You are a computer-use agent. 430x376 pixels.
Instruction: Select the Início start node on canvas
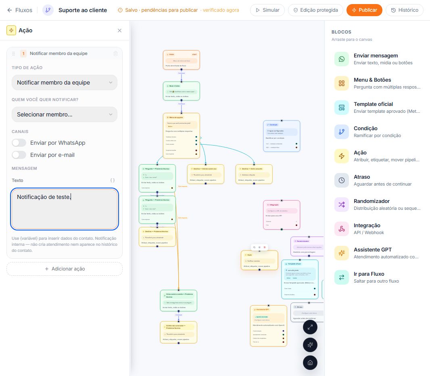(181, 60)
